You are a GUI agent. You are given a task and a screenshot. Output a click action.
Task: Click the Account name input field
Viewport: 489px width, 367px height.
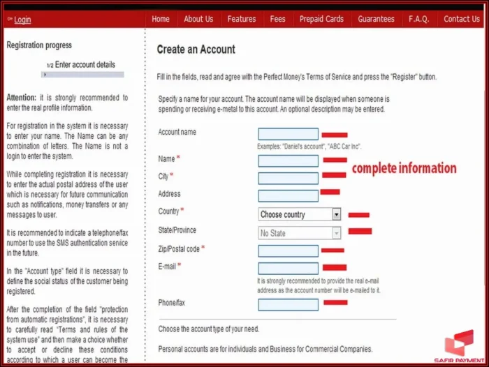pyautogui.click(x=288, y=134)
